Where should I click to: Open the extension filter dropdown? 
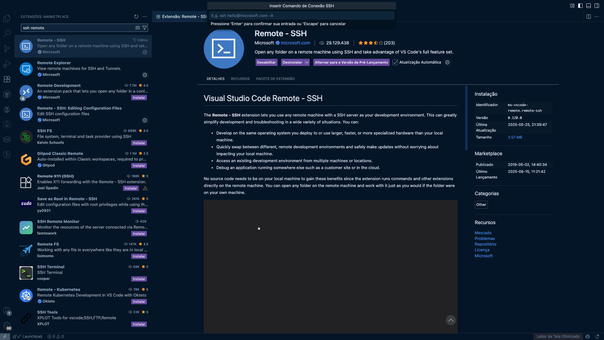pos(145,28)
